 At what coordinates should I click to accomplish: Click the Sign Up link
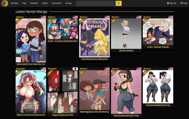pyautogui.click(x=172, y=3)
